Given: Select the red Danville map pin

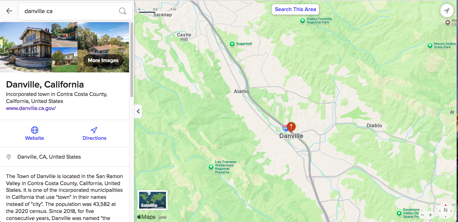Looking at the screenshot, I should point(291,127).
